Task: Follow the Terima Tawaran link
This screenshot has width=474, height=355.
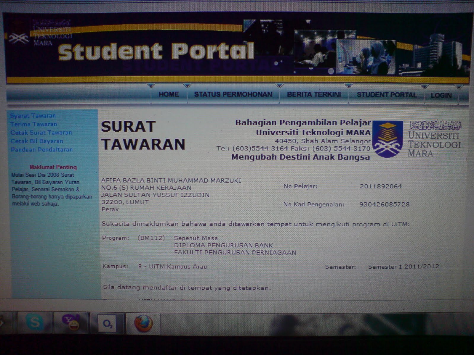Action: pyautogui.click(x=33, y=124)
